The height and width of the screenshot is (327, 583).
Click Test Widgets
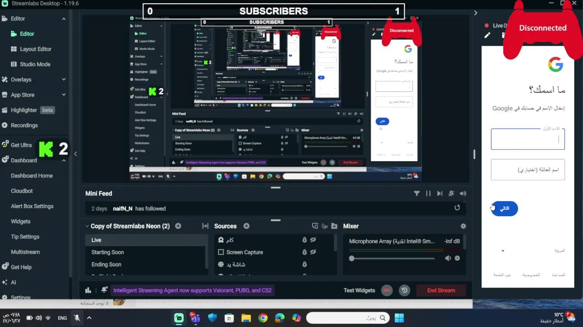coord(359,290)
